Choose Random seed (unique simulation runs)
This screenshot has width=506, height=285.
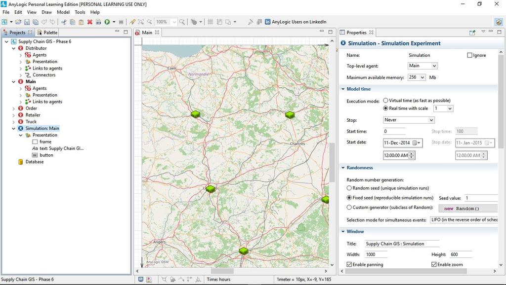[349, 188]
